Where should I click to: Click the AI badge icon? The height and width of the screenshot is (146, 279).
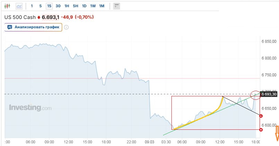point(10,27)
